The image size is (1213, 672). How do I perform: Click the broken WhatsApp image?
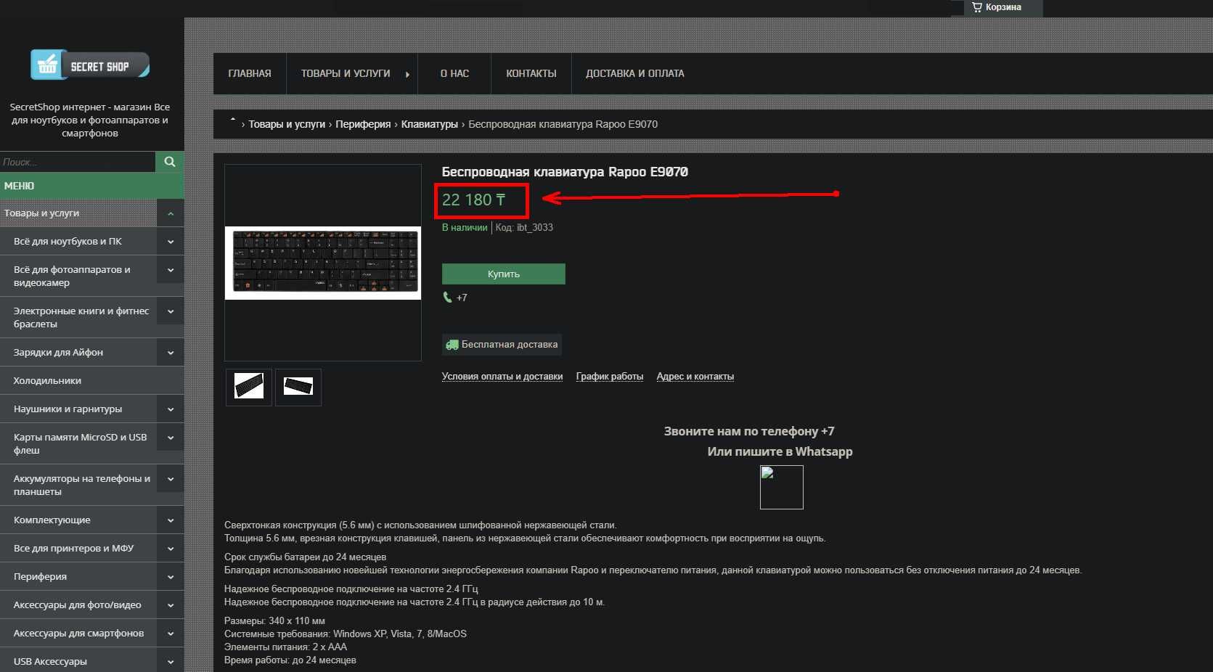point(781,487)
